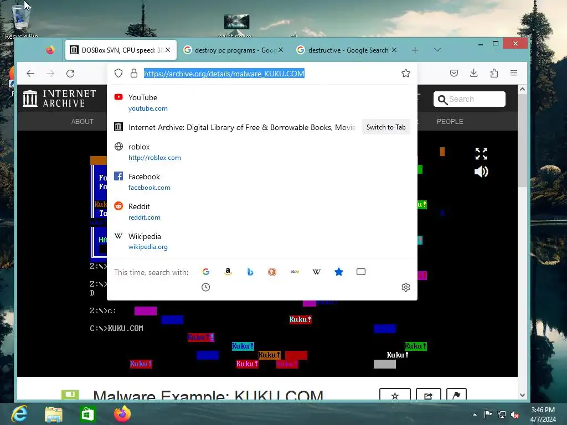The height and width of the screenshot is (425, 567).
Task: Click the Switch to Tab button
Action: [386, 127]
